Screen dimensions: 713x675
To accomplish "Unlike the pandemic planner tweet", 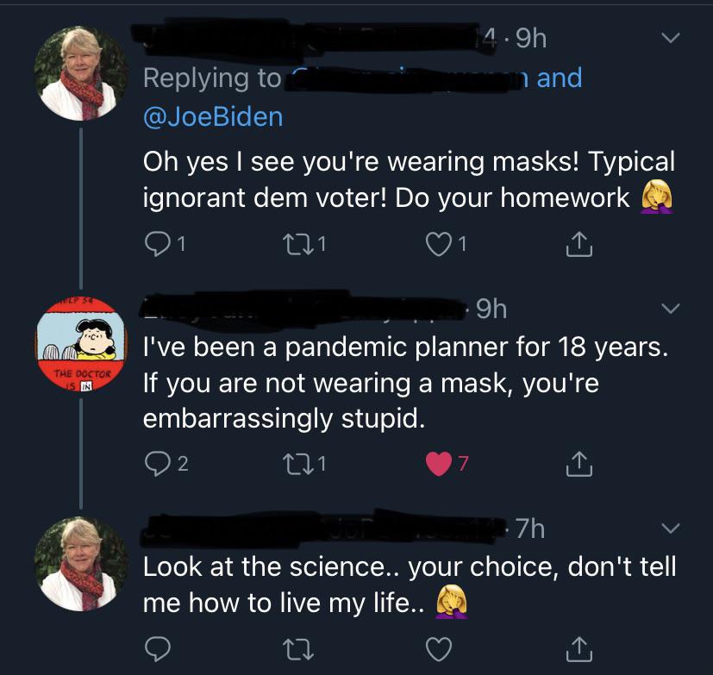I will coord(438,465).
